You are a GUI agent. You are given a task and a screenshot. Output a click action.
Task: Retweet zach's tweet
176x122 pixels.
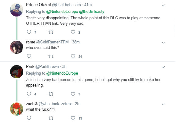point(51,118)
